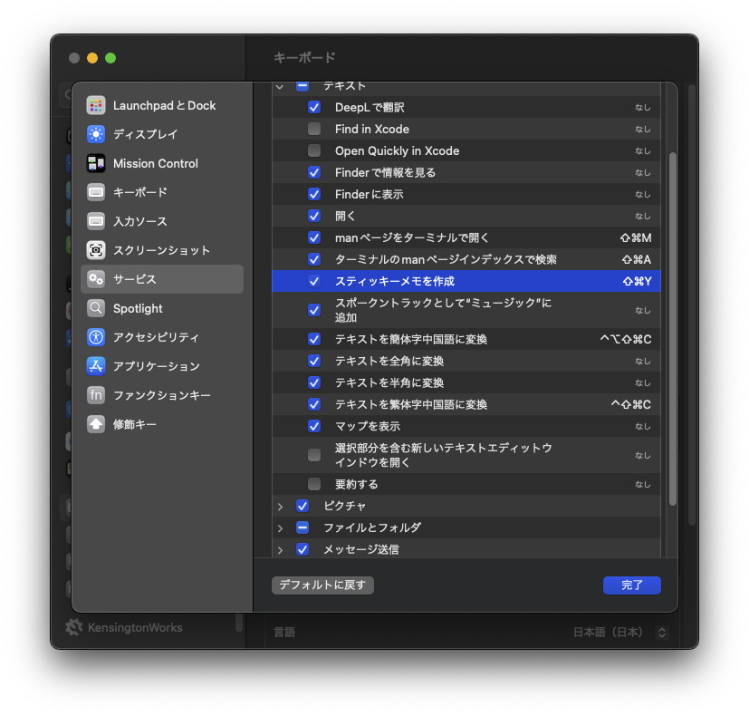Toggle the 開く service checkbox
Image resolution: width=749 pixels, height=716 pixels.
point(314,216)
